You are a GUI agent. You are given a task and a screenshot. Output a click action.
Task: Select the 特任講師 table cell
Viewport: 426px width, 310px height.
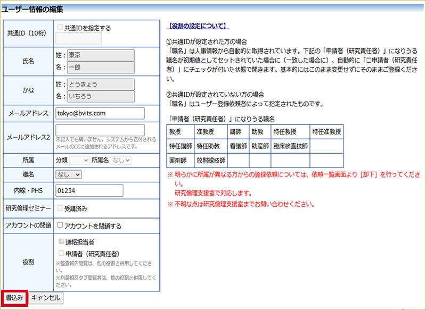point(181,146)
